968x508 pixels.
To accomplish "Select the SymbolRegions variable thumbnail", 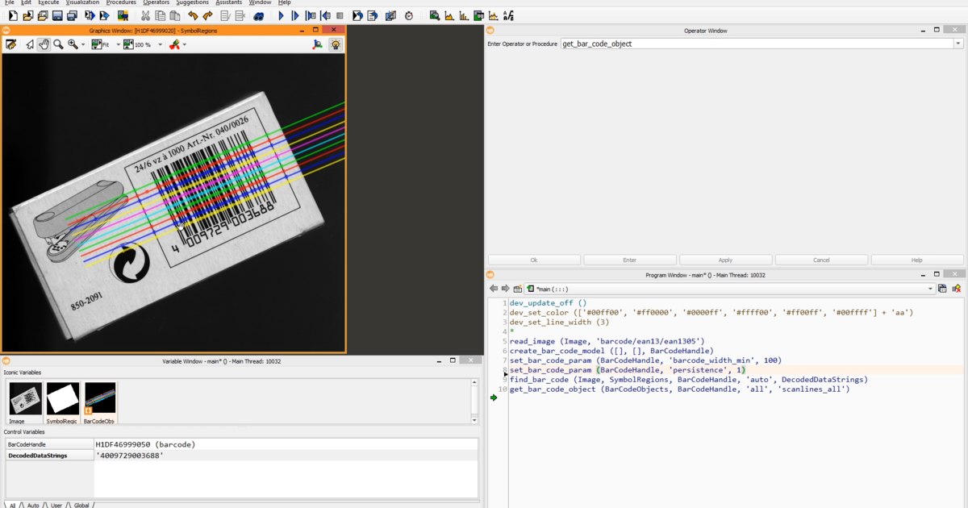I will click(63, 402).
